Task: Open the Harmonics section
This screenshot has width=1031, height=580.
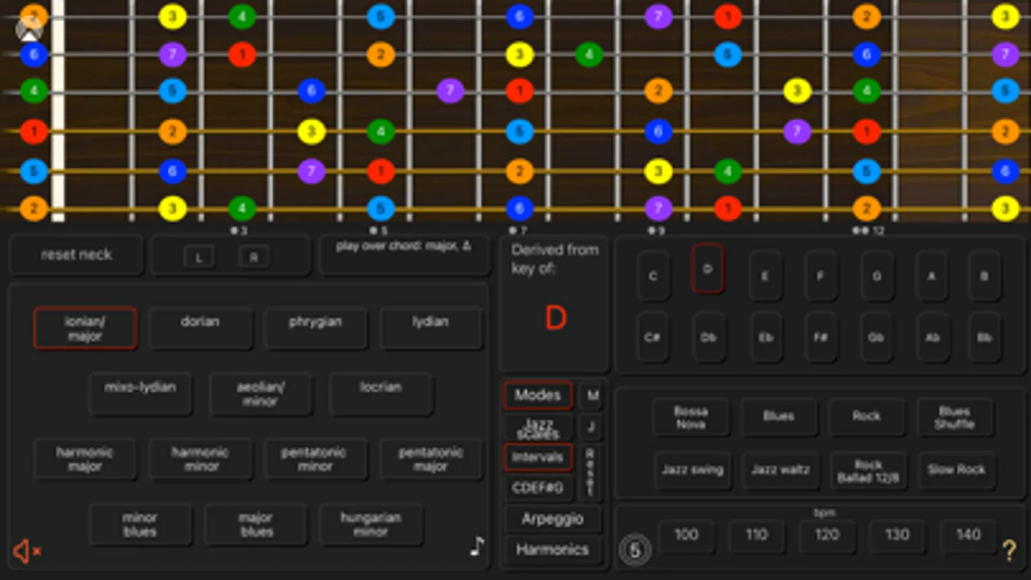Action: [553, 550]
